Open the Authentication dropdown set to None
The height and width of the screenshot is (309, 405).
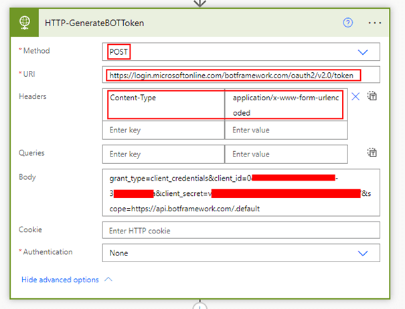point(363,253)
